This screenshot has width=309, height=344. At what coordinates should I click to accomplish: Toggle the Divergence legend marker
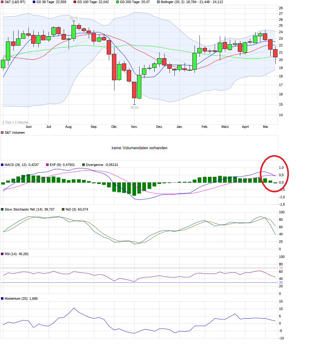(83, 165)
